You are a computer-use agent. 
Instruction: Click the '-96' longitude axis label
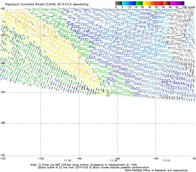[x=117, y=159]
